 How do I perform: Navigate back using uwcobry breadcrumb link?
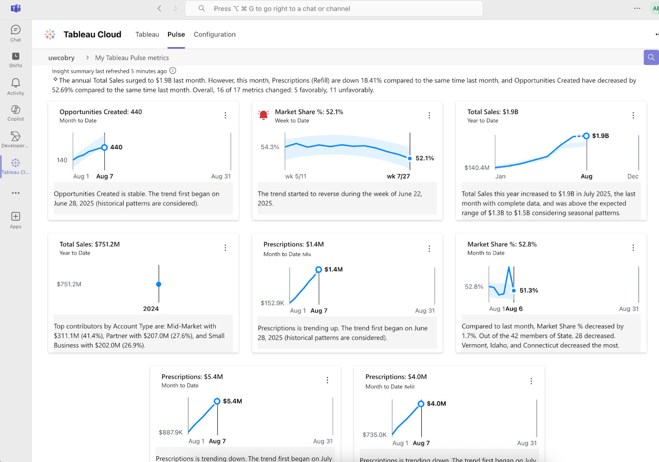coord(61,58)
